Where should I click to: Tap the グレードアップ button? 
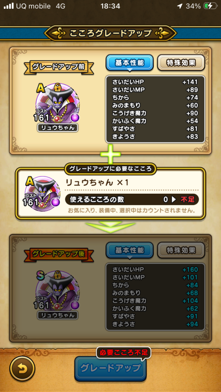coord(110,368)
